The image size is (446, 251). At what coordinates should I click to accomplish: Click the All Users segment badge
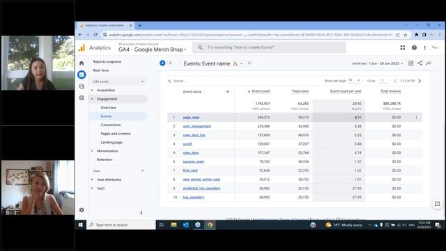pyautogui.click(x=162, y=63)
